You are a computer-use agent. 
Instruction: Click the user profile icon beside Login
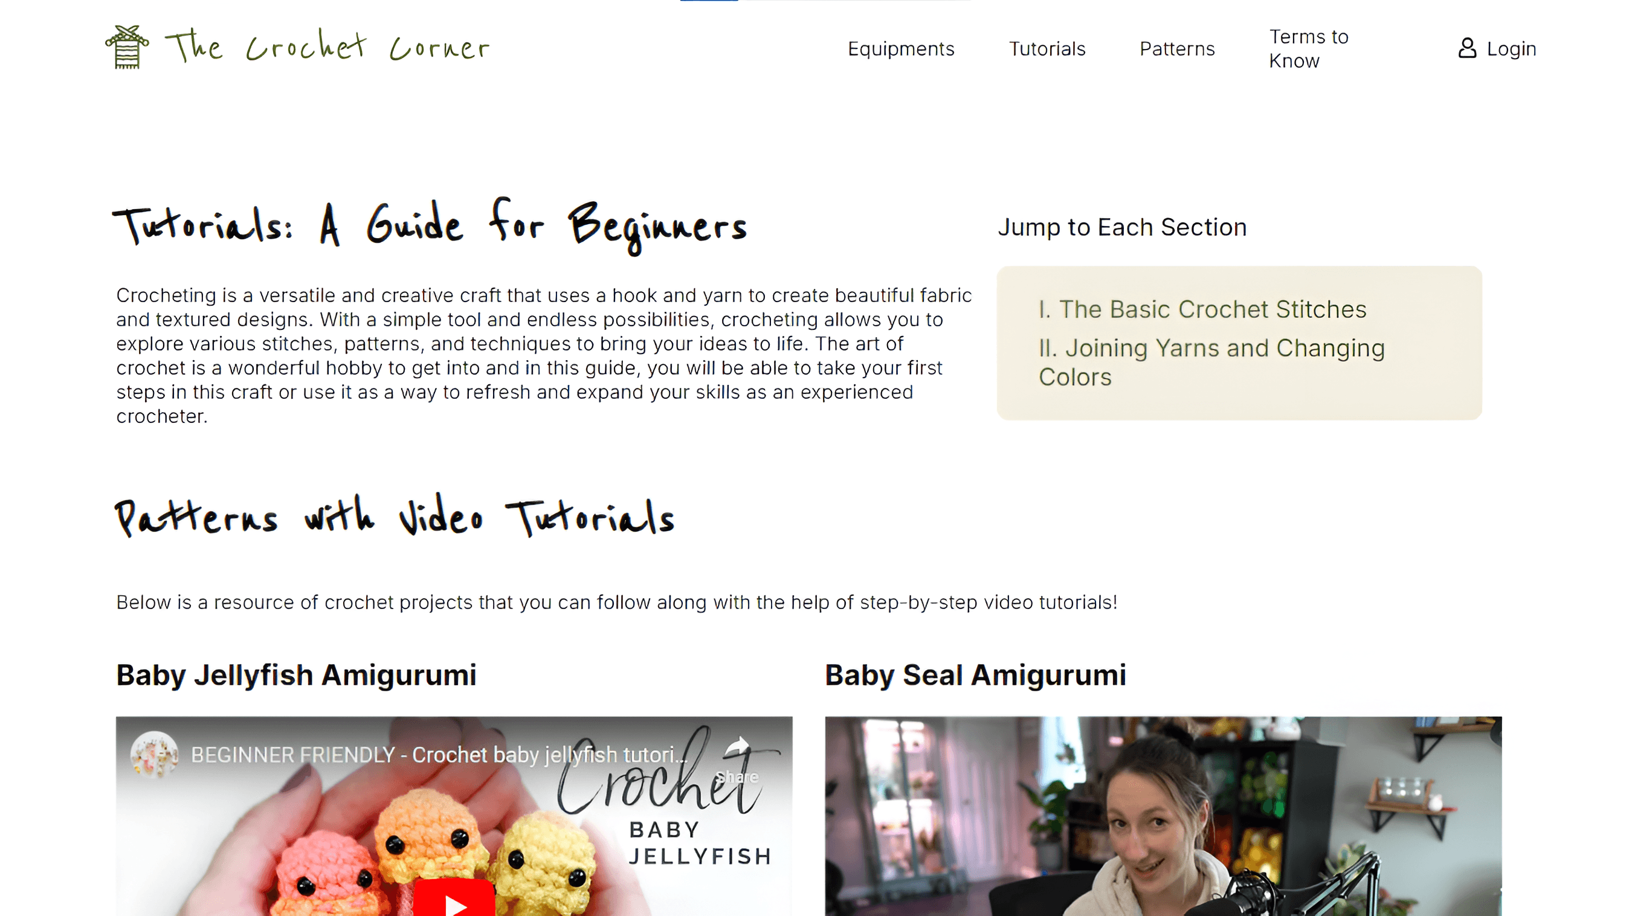1467,49
